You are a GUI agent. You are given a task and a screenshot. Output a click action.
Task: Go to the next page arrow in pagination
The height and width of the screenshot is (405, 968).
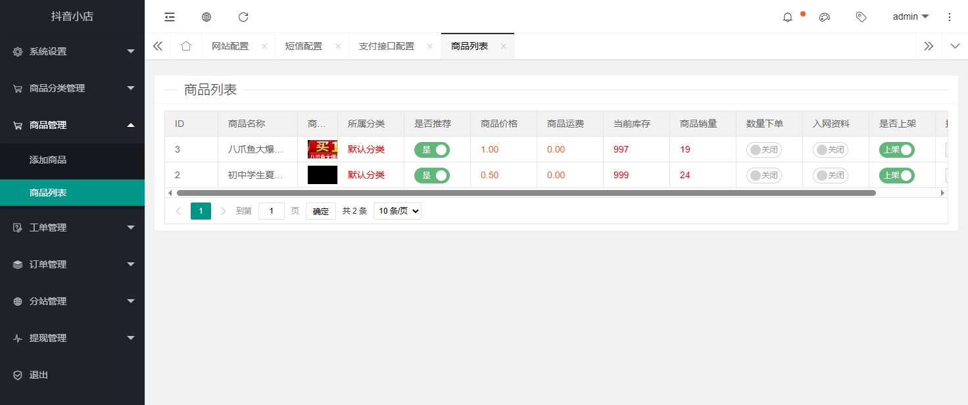[223, 211]
